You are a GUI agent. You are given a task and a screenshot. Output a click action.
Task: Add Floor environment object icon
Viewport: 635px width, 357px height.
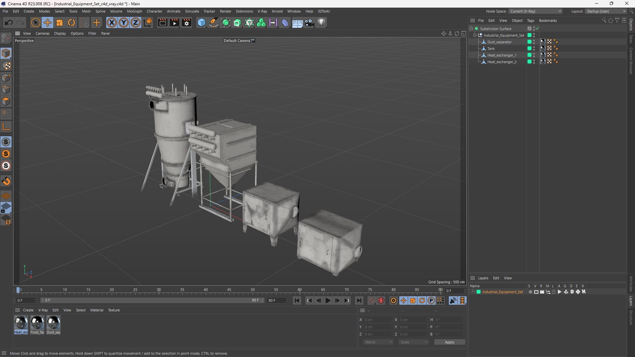(297, 22)
